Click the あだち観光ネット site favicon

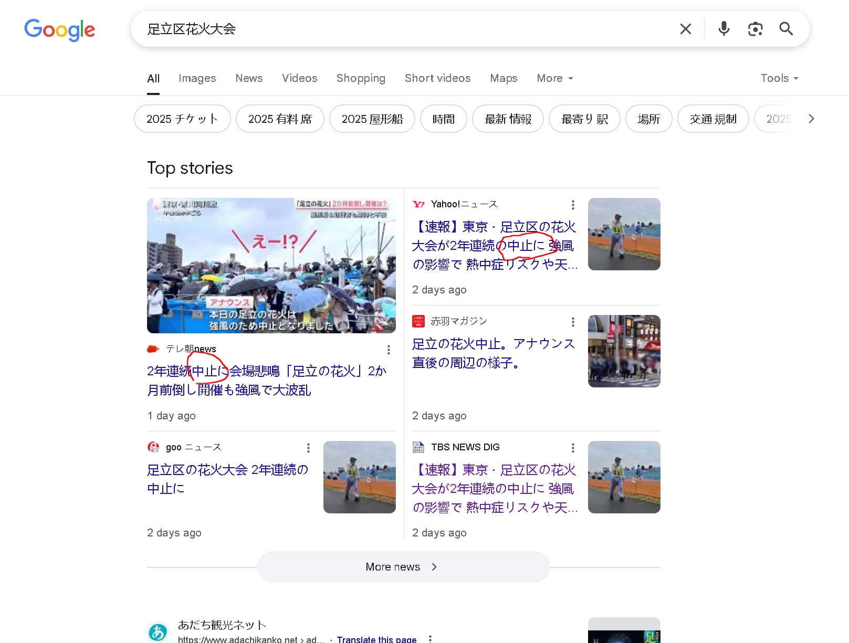pos(158,632)
